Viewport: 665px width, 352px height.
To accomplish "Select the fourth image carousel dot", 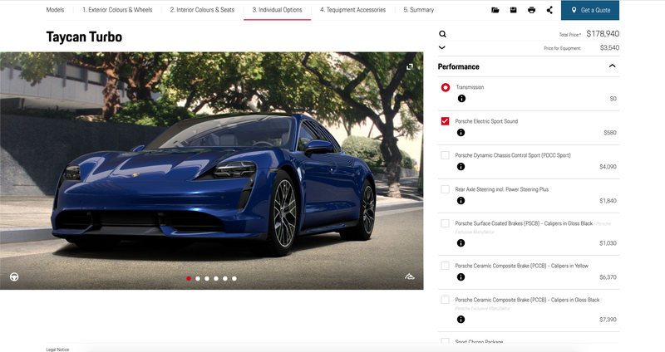I will tap(216, 278).
